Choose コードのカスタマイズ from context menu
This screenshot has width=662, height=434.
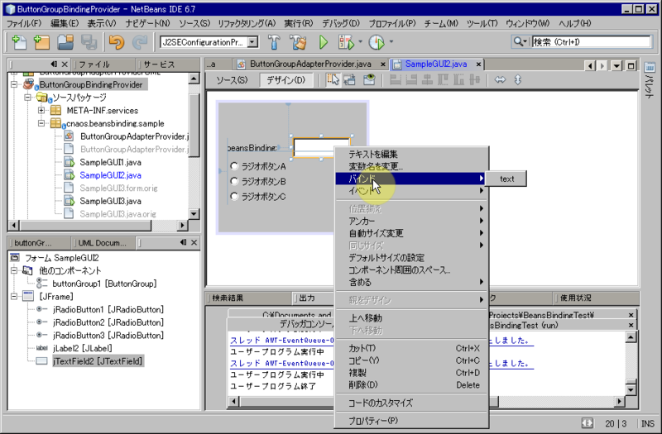[411, 403]
